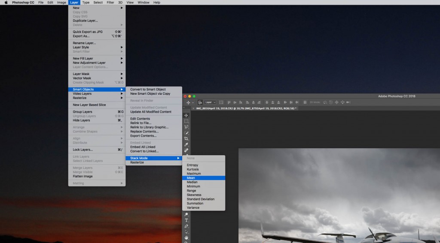Select the Quick Selection tool
The height and width of the screenshot is (243, 440).
(x=186, y=133)
